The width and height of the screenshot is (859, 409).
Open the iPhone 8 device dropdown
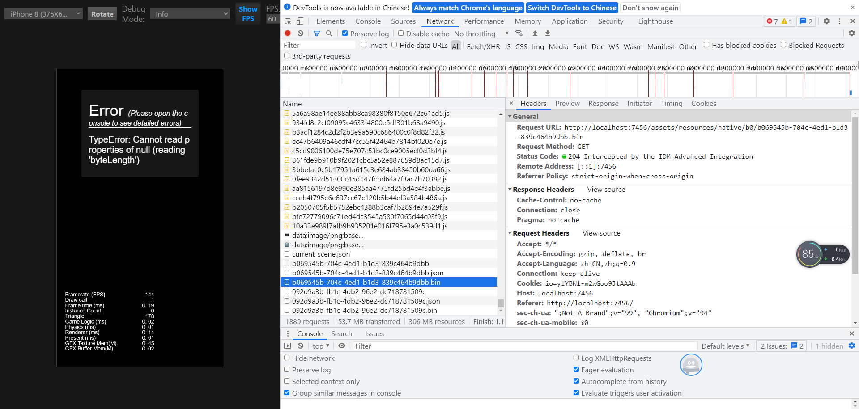(43, 14)
